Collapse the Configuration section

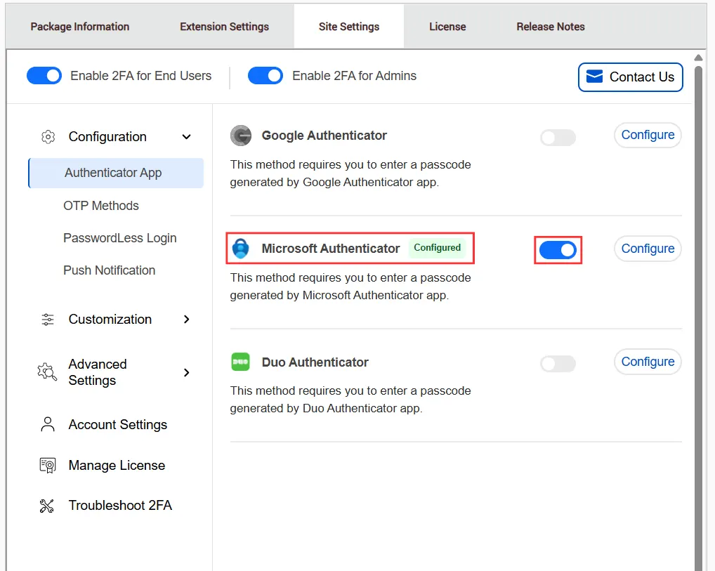[x=186, y=137]
